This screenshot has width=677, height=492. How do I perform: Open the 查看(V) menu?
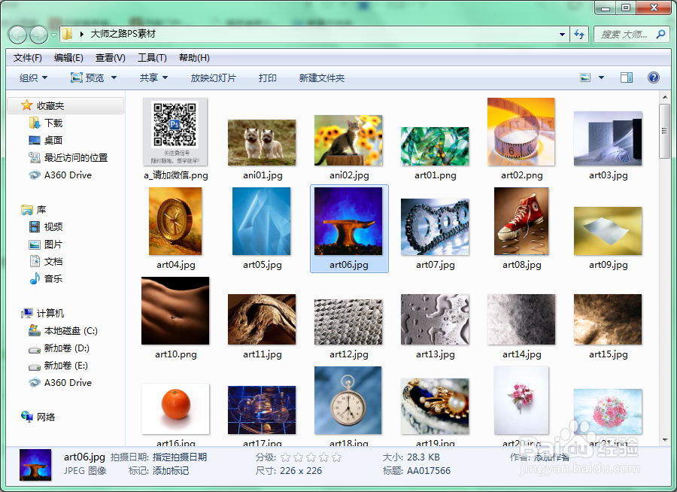click(x=110, y=58)
